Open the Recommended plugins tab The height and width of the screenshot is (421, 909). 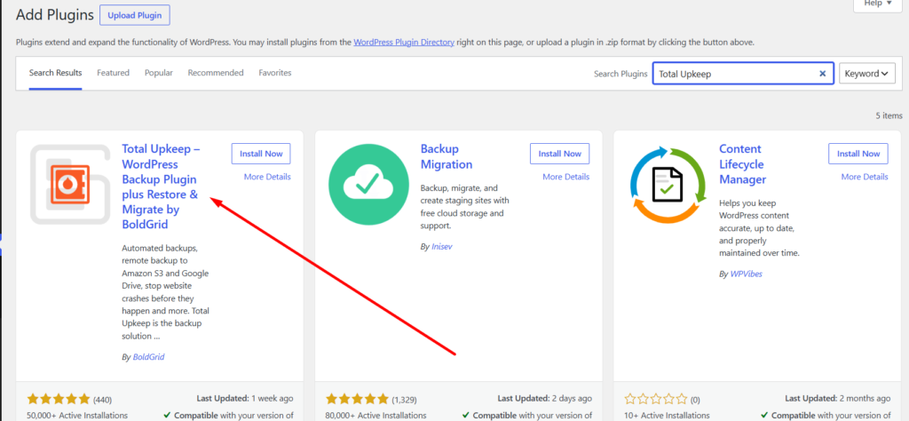click(216, 73)
